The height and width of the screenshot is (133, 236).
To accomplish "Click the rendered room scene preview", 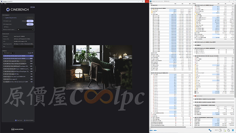I will click(93, 67).
